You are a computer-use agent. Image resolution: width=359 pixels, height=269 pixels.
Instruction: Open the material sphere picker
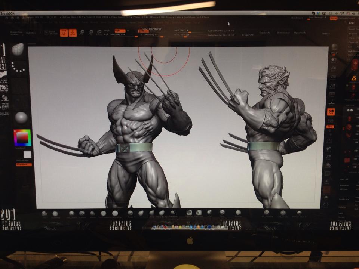(x=21, y=118)
